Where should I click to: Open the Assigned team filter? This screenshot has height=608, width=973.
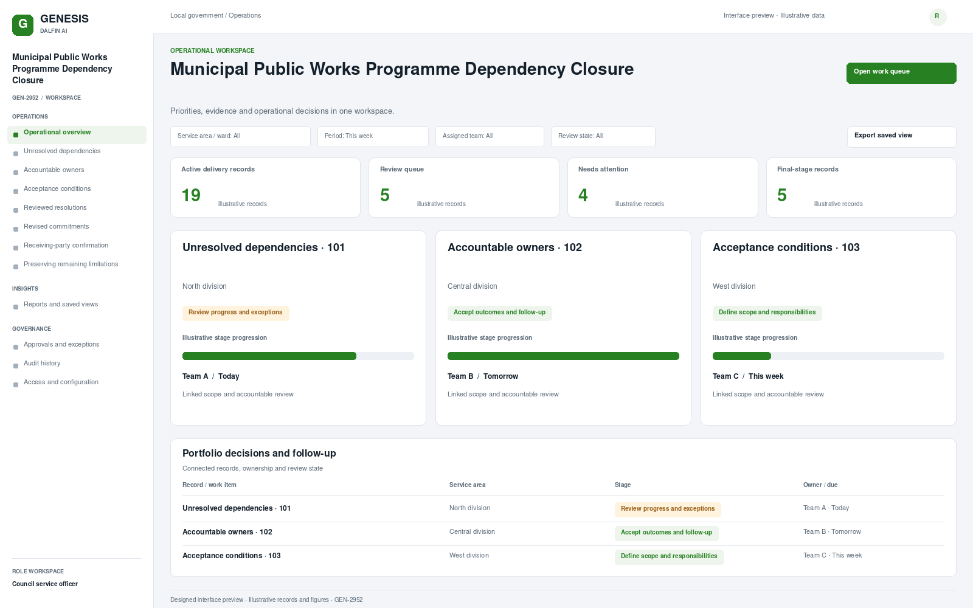(x=490, y=137)
